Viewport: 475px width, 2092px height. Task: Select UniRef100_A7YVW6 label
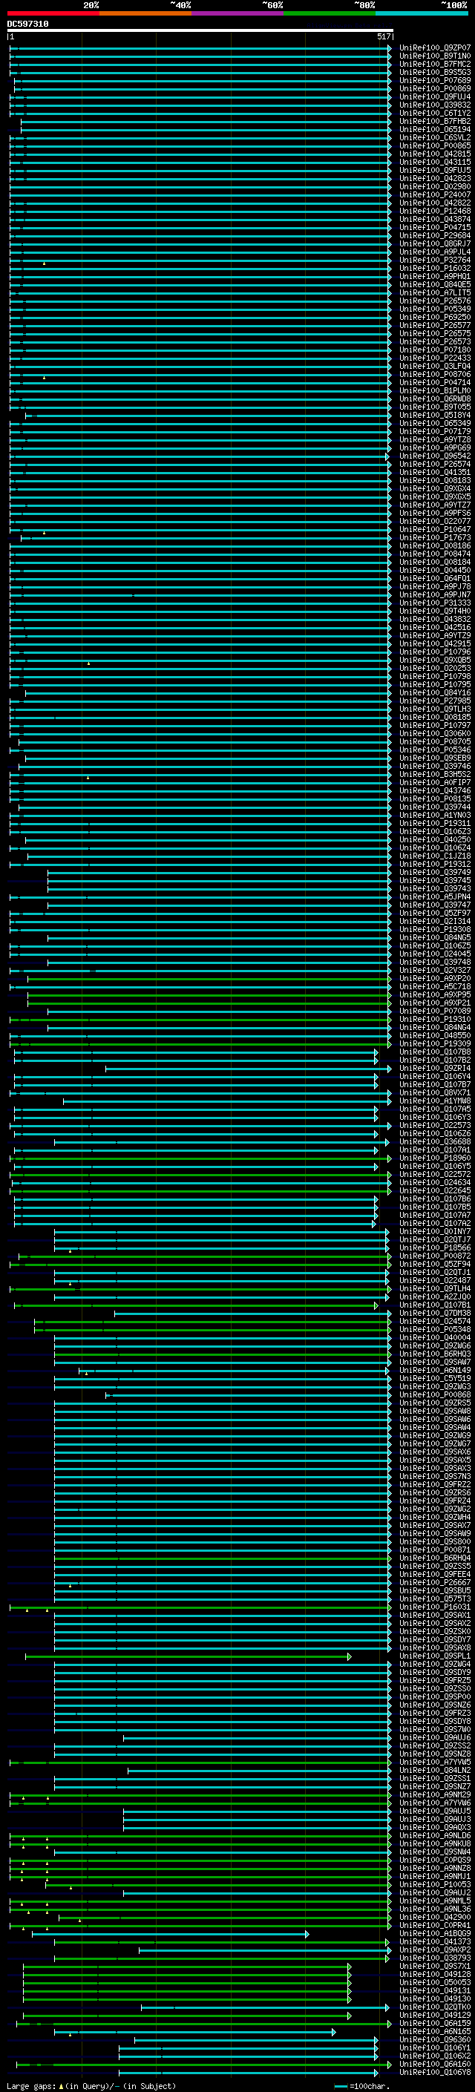(435, 1802)
